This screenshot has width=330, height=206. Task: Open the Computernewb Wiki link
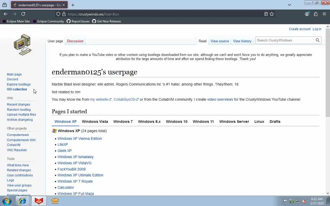[21, 140]
